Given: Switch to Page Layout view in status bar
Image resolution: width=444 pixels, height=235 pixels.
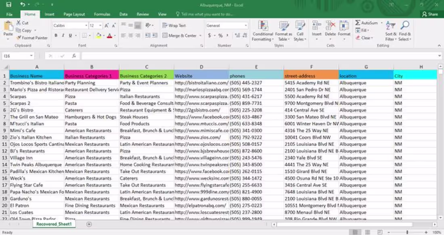Looking at the screenshot, I should tap(367, 232).
